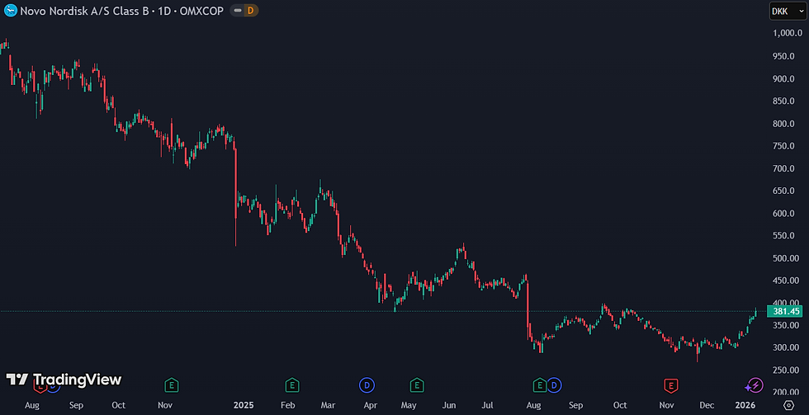Screen dimensions: 809x415
Task: Click the Novo Nordisk logo icon
Action: 10,10
